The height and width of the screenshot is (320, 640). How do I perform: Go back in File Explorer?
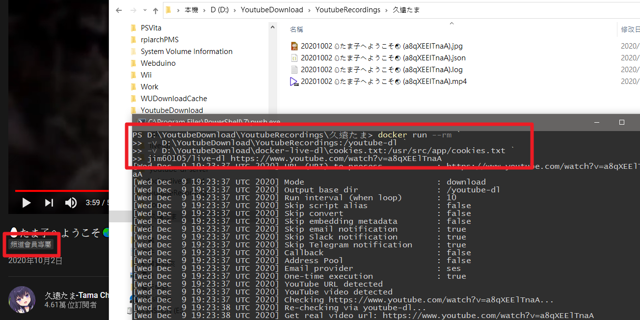click(x=118, y=10)
